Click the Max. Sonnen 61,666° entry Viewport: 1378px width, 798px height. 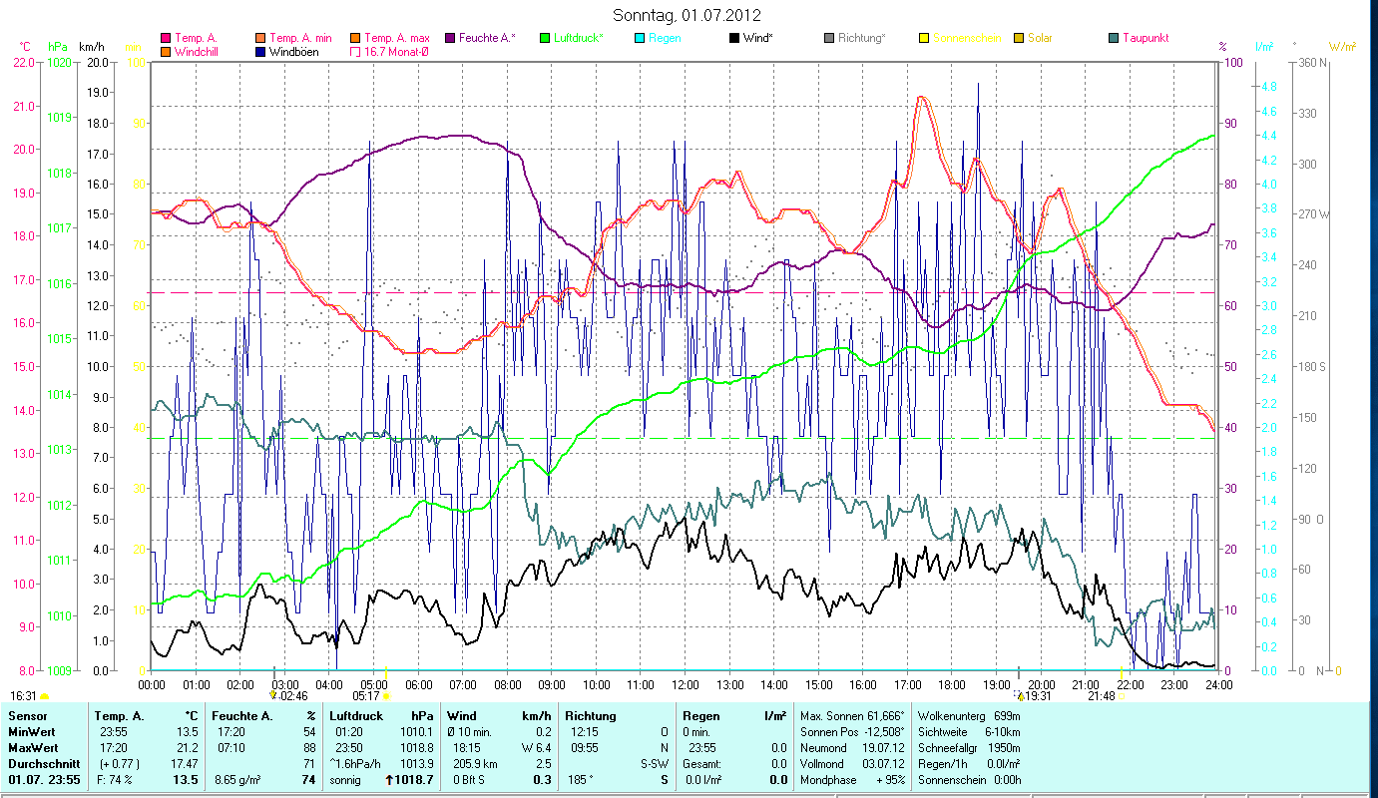click(853, 716)
